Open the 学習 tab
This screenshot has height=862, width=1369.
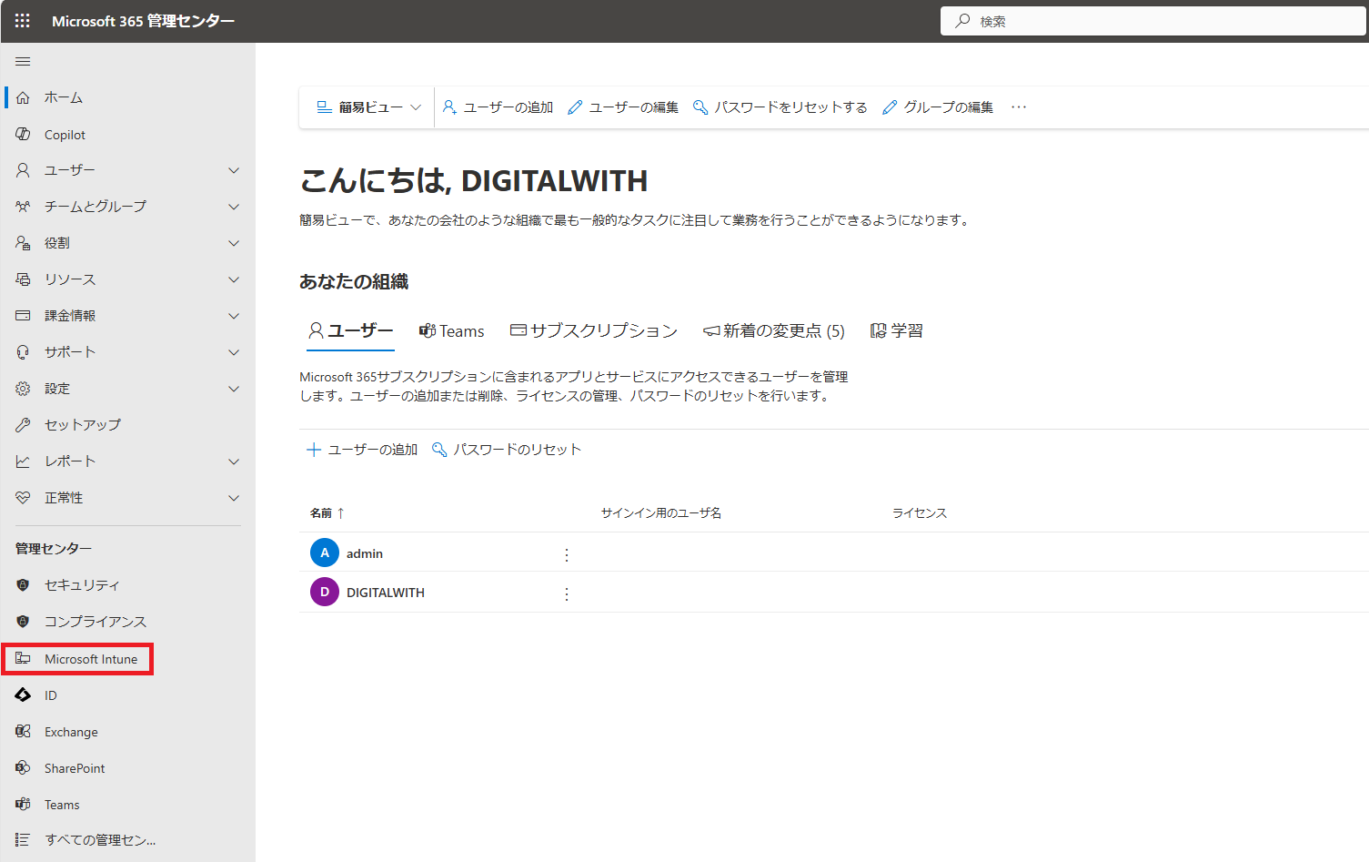897,330
